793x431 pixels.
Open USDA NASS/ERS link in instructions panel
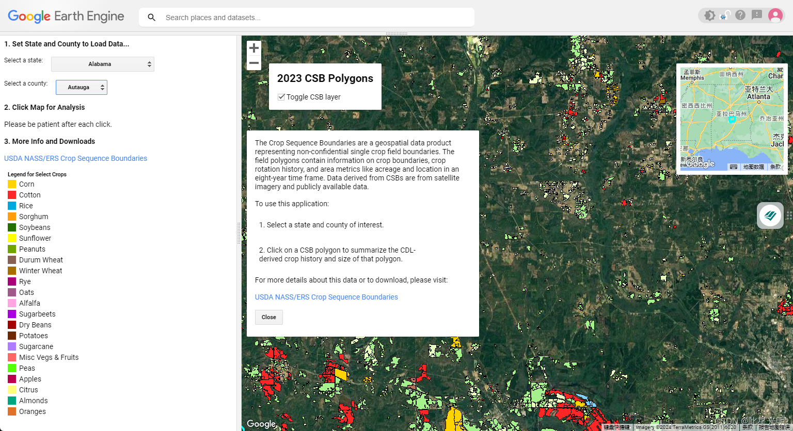326,297
